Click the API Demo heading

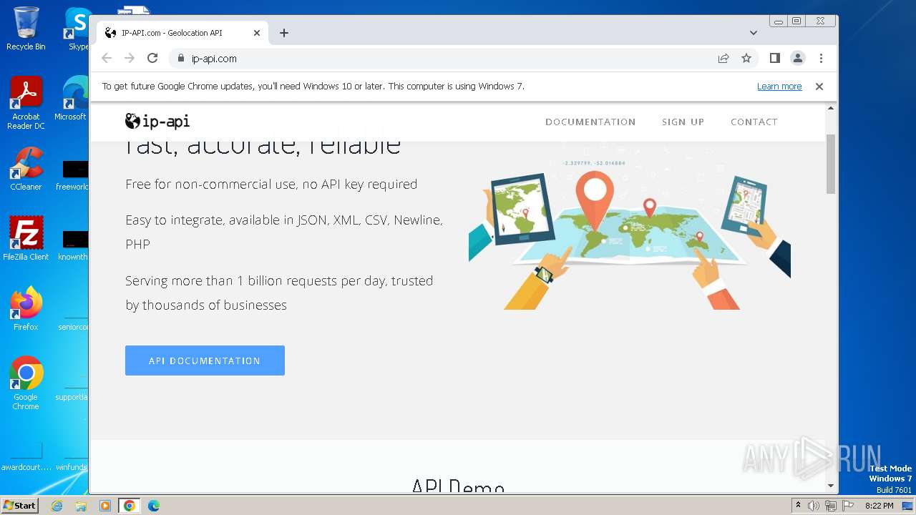(458, 486)
